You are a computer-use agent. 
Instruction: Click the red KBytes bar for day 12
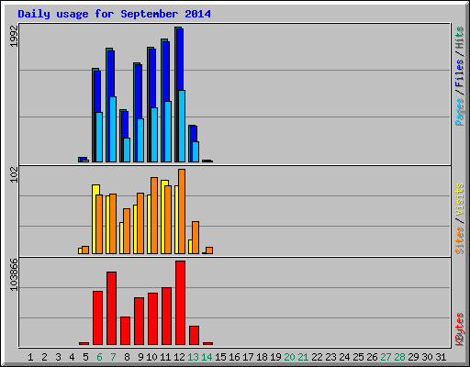(180, 303)
